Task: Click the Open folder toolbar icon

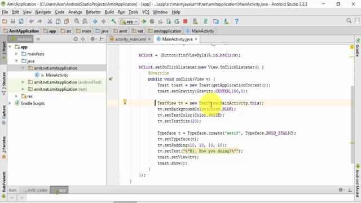Action: tap(5, 21)
